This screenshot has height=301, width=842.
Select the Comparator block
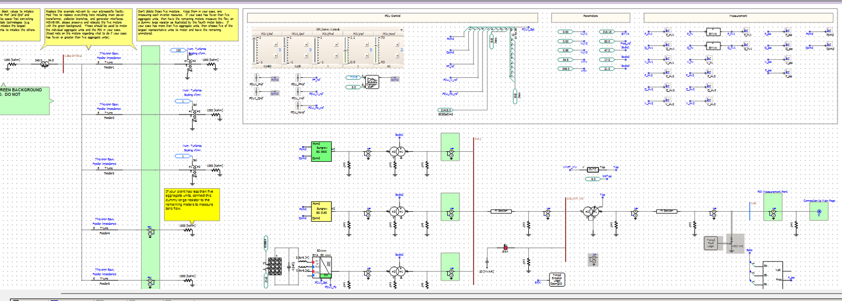pyautogui.click(x=372, y=82)
